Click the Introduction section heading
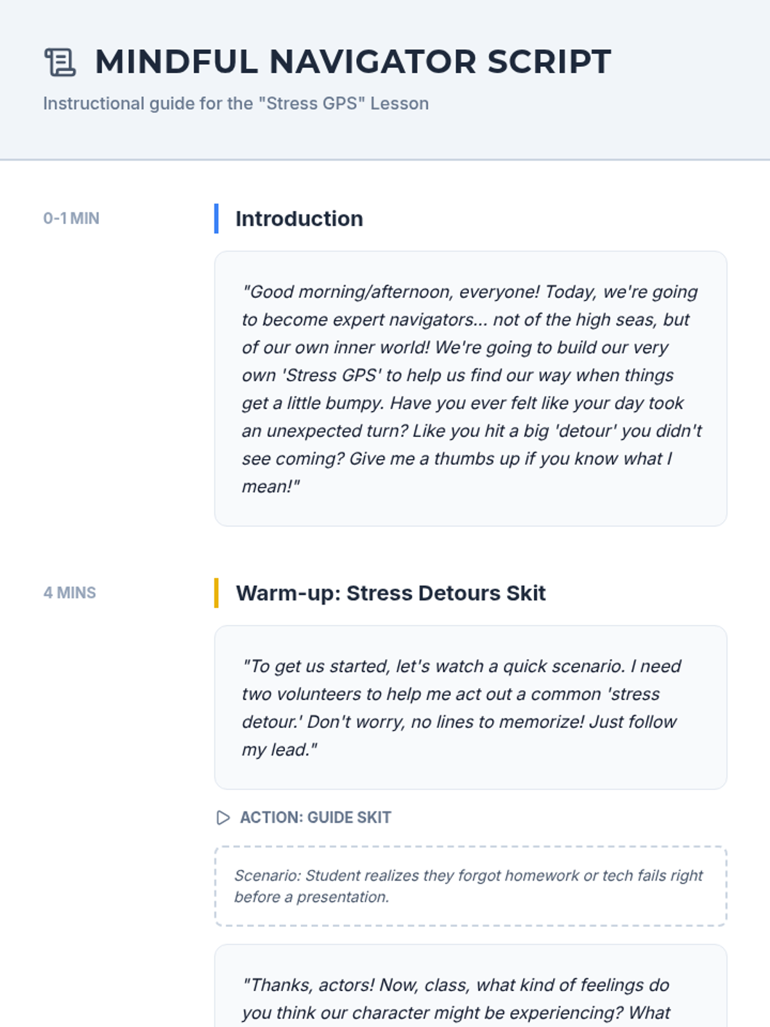This screenshot has height=1027, width=770. pyautogui.click(x=299, y=219)
